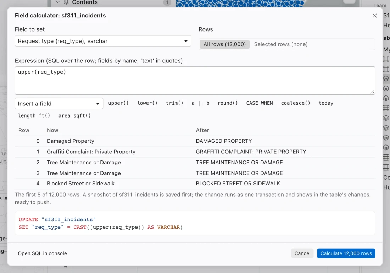Image resolution: width=390 pixels, height=273 pixels.
Task: Insert the coalesce() function snippet
Action: pyautogui.click(x=295, y=103)
